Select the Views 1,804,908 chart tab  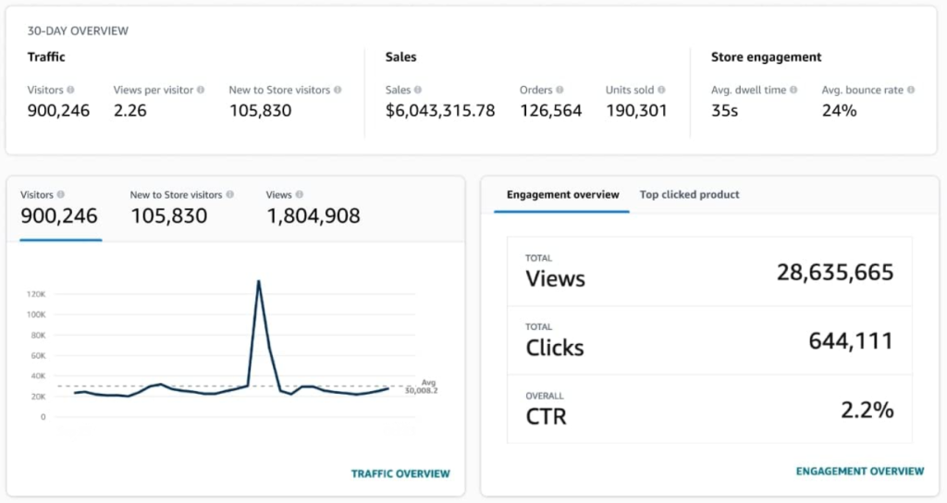pos(313,209)
